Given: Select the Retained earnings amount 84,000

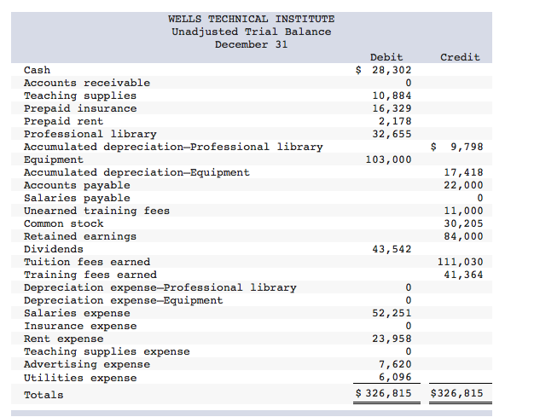Looking at the screenshot, I should pyautogui.click(x=463, y=236).
